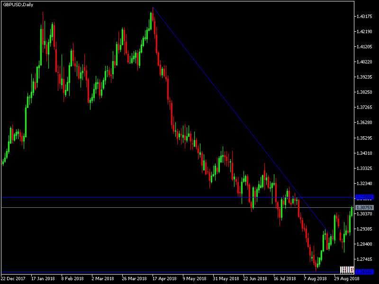Click price level 1.34310 on axis

[364, 153]
